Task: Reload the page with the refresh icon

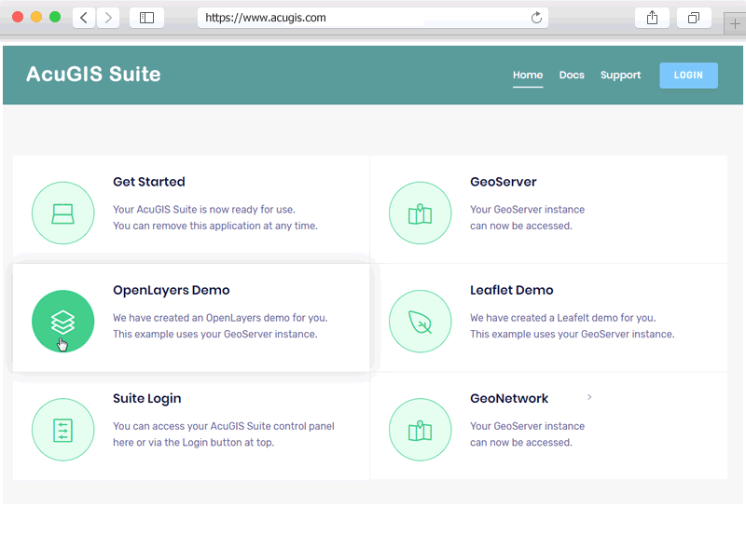Action: pyautogui.click(x=536, y=18)
